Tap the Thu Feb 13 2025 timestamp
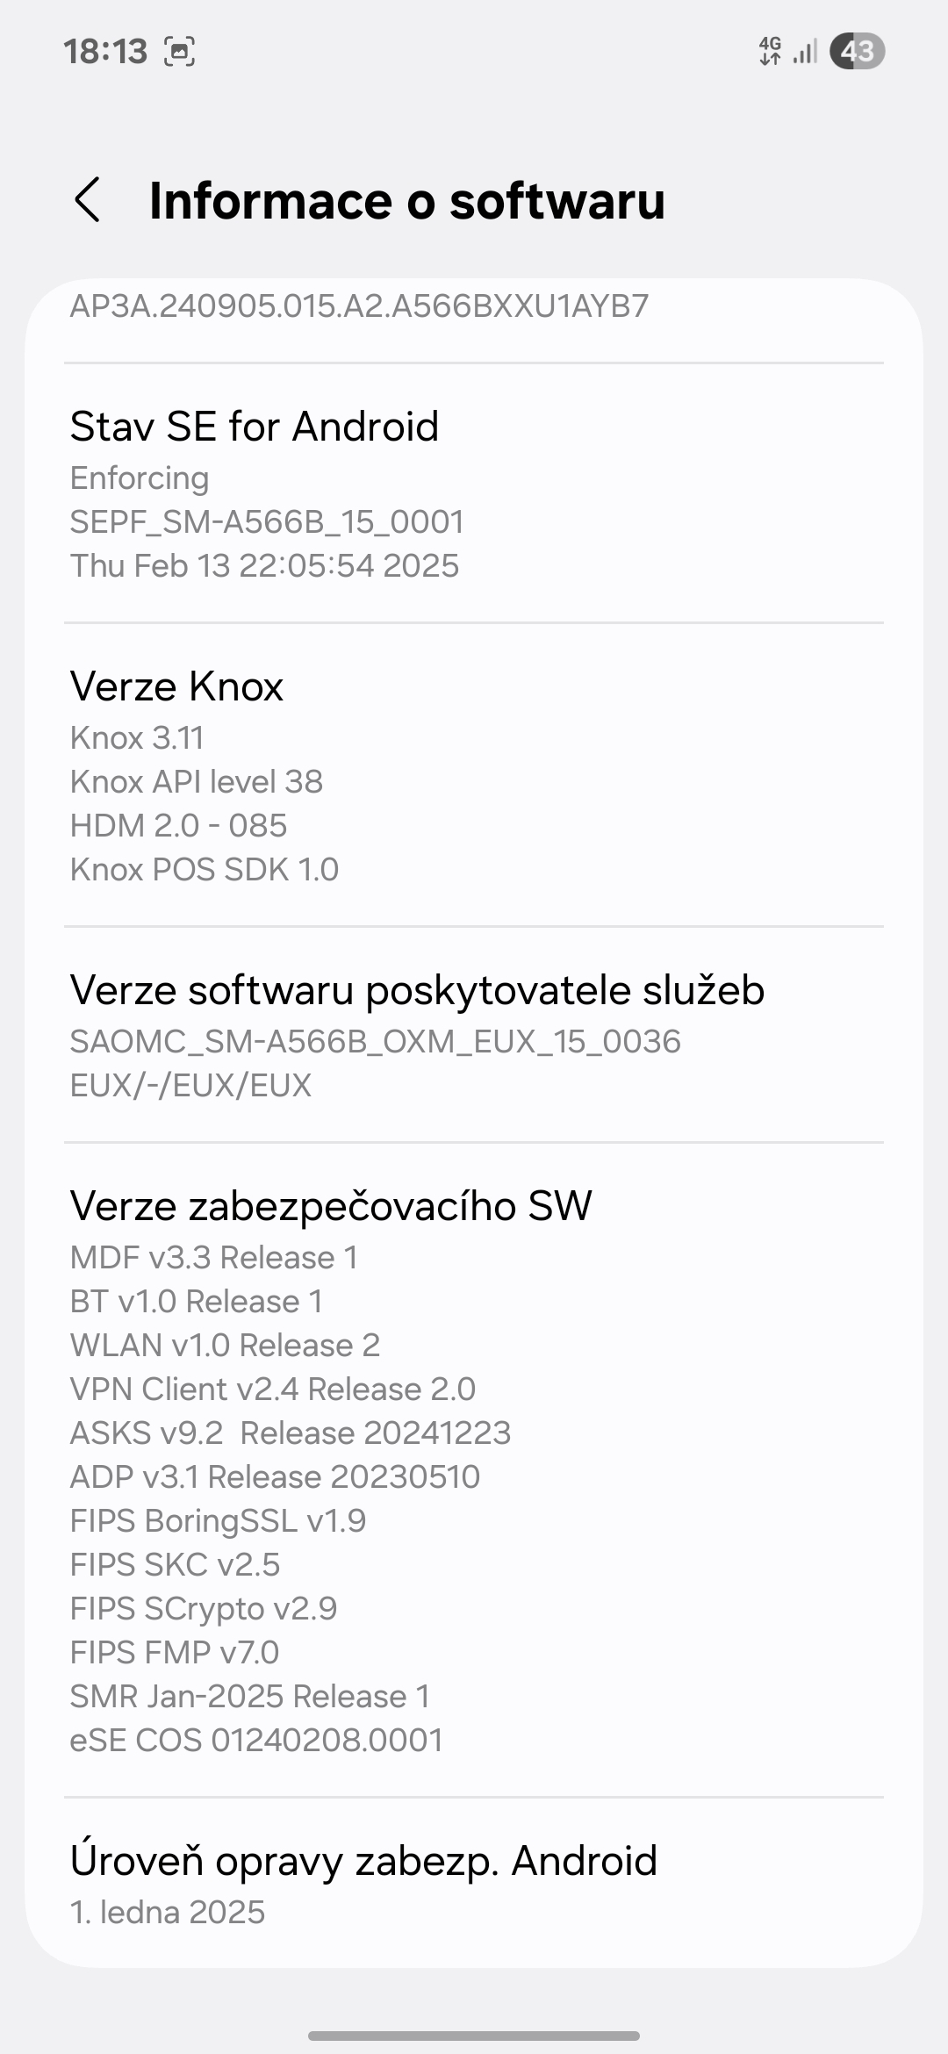 click(x=264, y=566)
